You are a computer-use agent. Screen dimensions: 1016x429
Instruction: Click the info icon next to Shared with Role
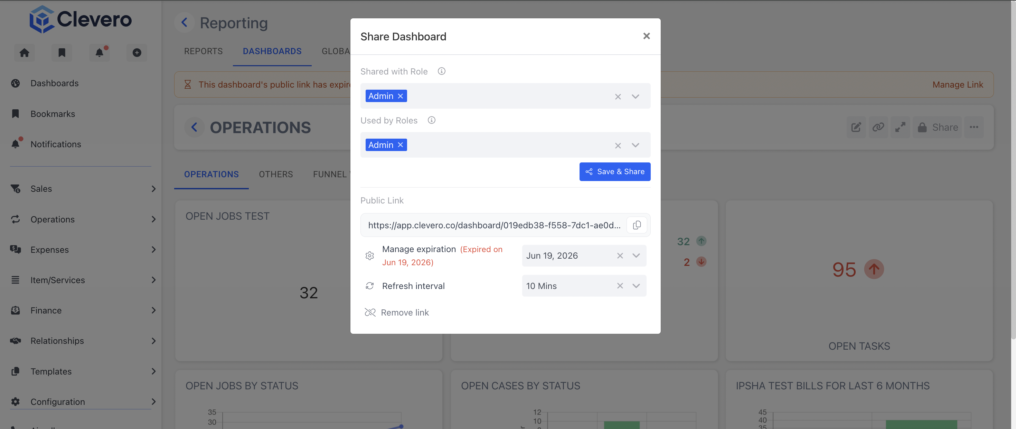441,71
